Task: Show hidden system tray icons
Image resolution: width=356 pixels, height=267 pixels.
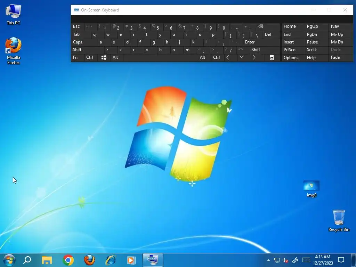Action: [268, 260]
